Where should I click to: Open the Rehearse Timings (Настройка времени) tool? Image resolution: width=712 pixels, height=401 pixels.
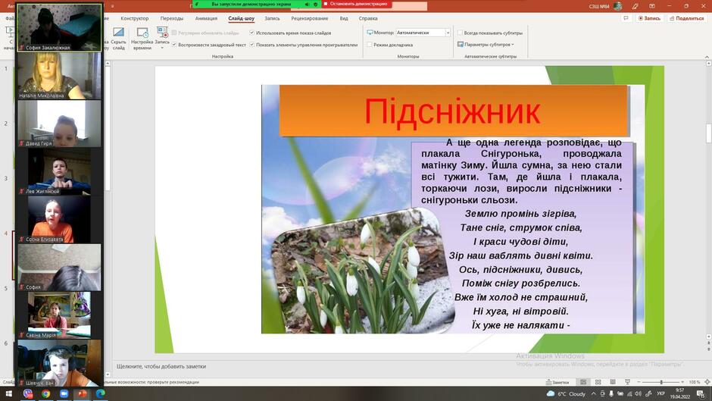click(142, 38)
